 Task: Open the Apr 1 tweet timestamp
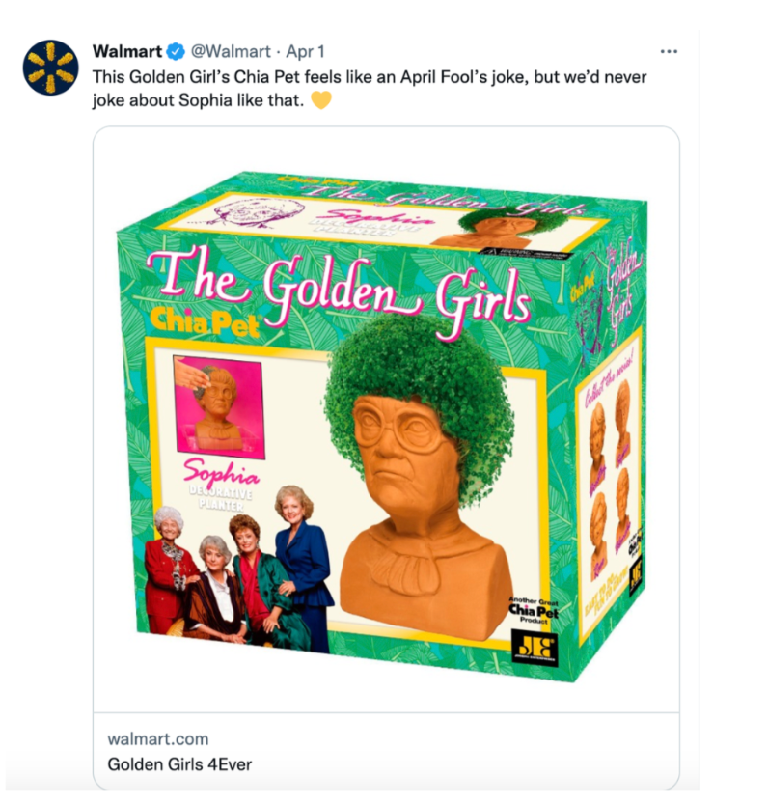click(305, 51)
